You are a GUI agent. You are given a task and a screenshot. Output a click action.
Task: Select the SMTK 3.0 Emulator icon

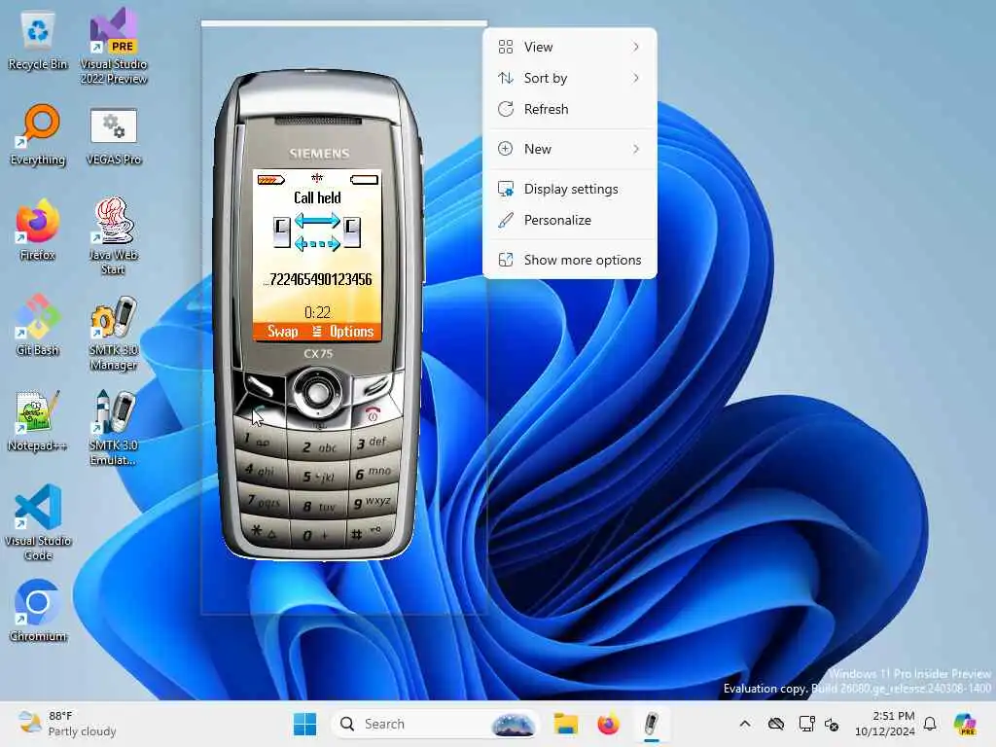click(x=113, y=427)
